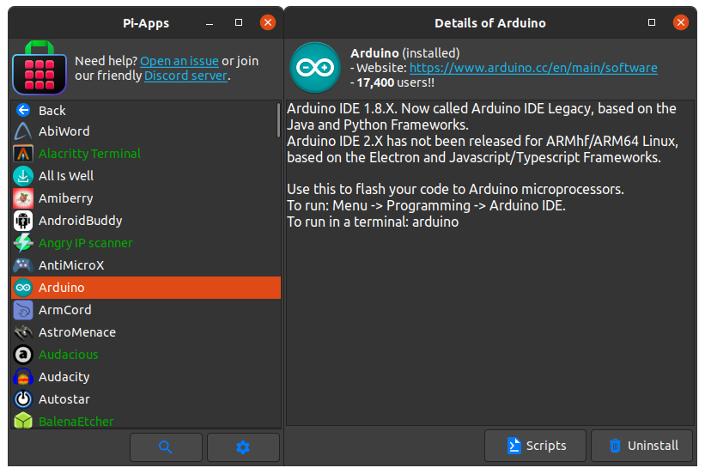Open the Discord server link
Screen dimensions: 705x474
coord(185,76)
